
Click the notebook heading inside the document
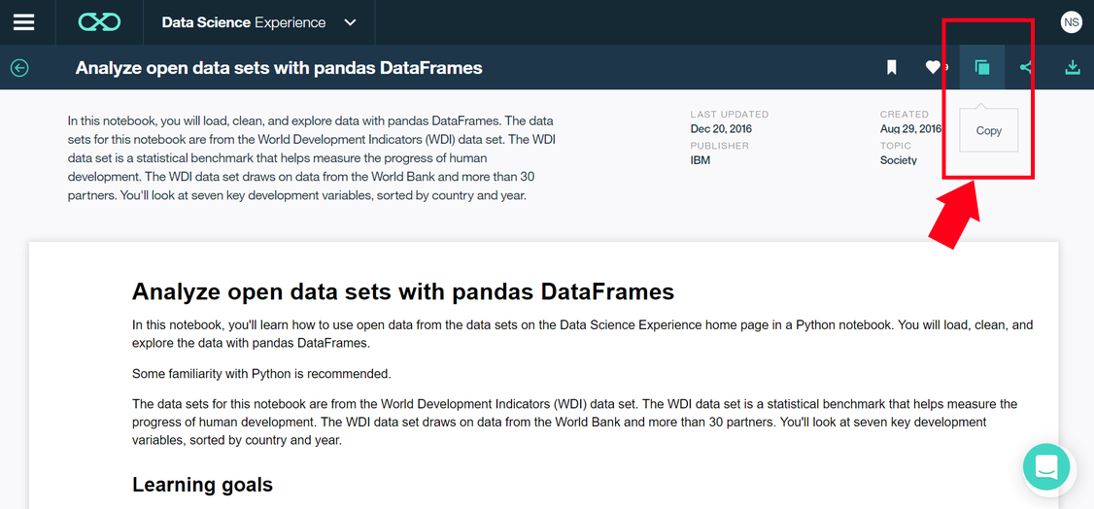coord(403,290)
